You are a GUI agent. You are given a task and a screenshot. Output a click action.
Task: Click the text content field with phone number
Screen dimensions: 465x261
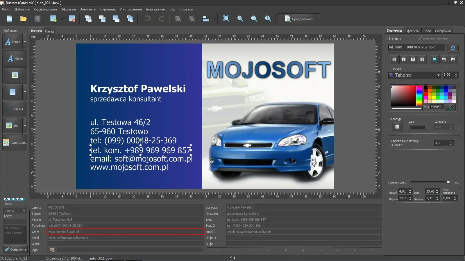tap(416, 47)
